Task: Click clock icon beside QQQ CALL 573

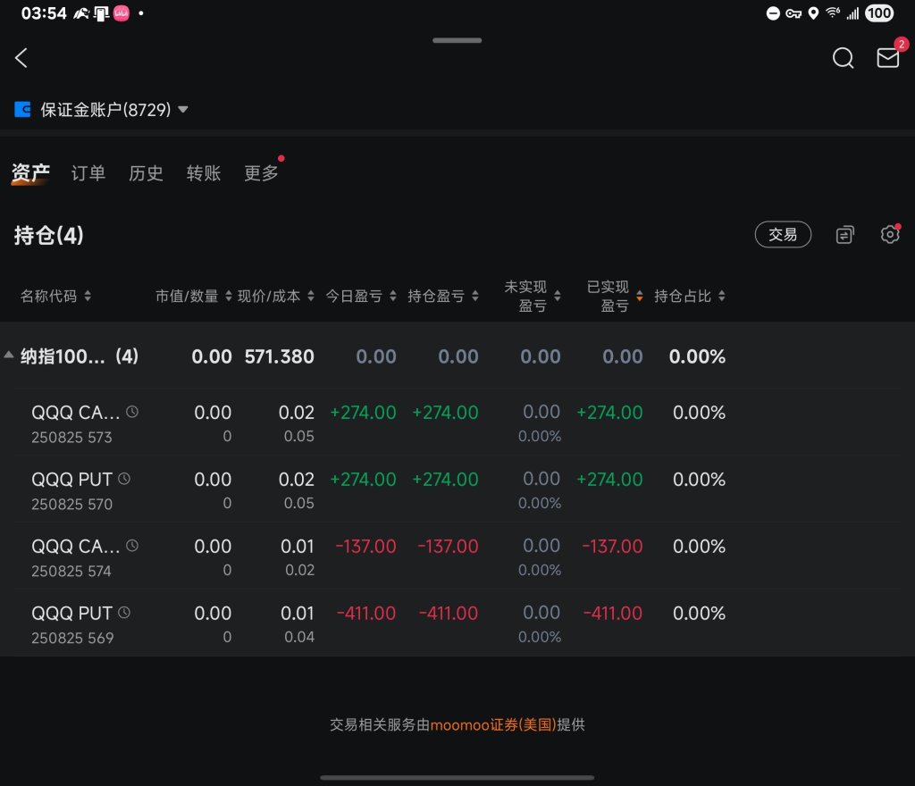Action: pyautogui.click(x=132, y=412)
